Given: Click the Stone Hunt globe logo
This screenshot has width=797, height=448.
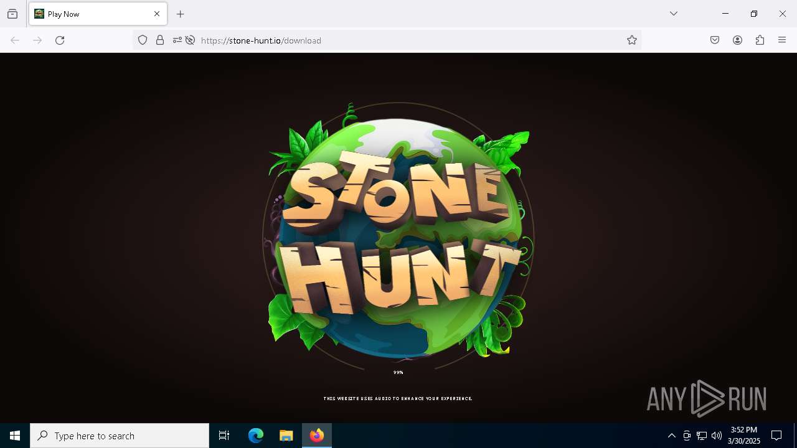Looking at the screenshot, I should [x=398, y=235].
